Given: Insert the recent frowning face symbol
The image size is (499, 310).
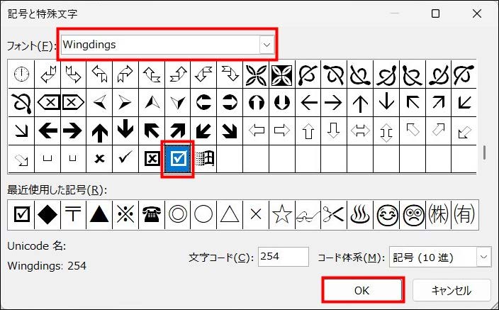Looking at the screenshot, I should point(413,215).
